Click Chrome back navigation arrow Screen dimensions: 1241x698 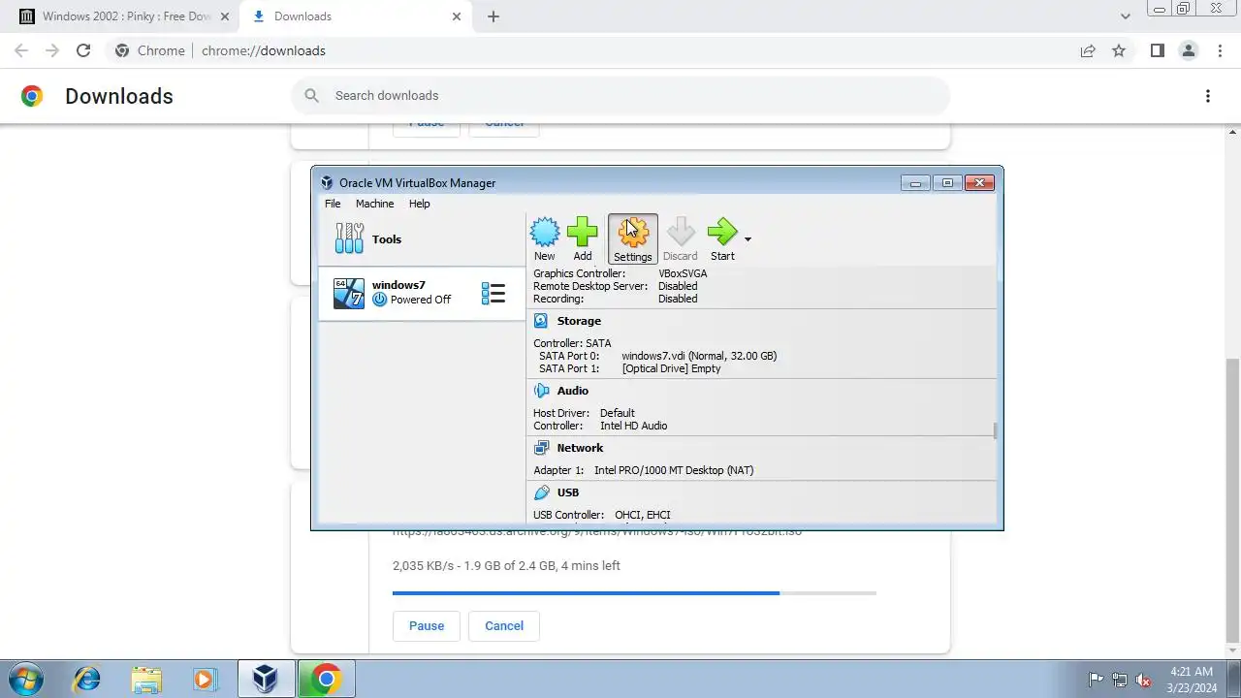coord(21,50)
